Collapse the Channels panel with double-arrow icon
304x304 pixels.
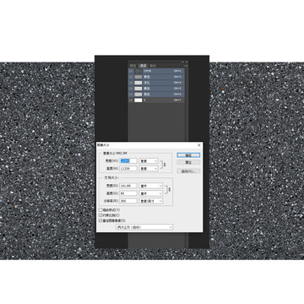182,62
